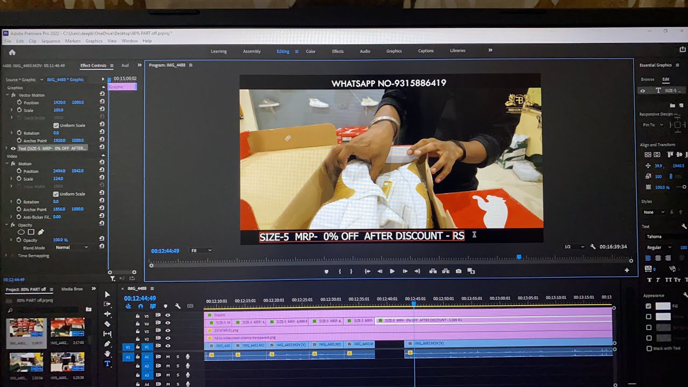Solo audio track A2
688x387 pixels.
coord(178,366)
